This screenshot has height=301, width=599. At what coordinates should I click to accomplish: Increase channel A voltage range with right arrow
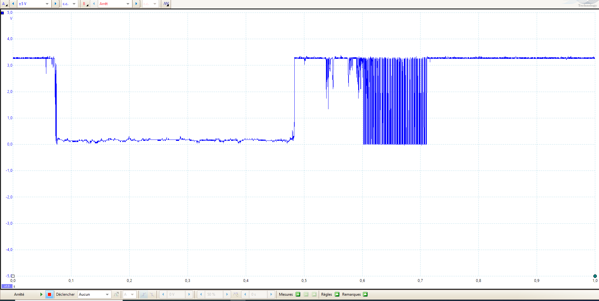pos(55,4)
